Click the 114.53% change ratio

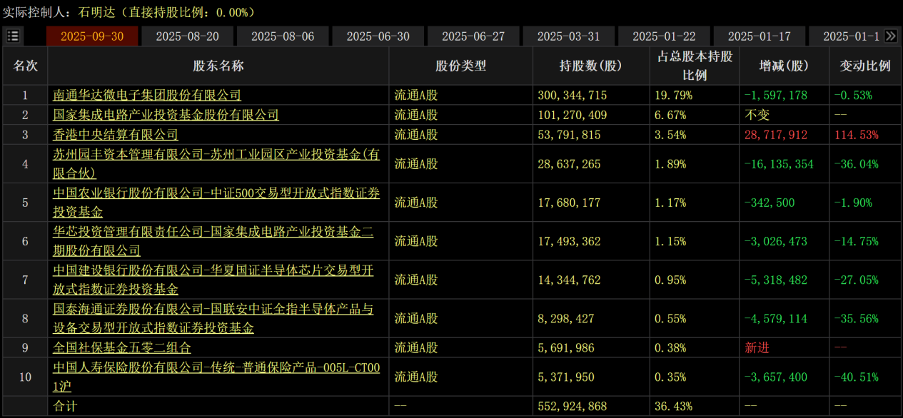[x=856, y=135]
